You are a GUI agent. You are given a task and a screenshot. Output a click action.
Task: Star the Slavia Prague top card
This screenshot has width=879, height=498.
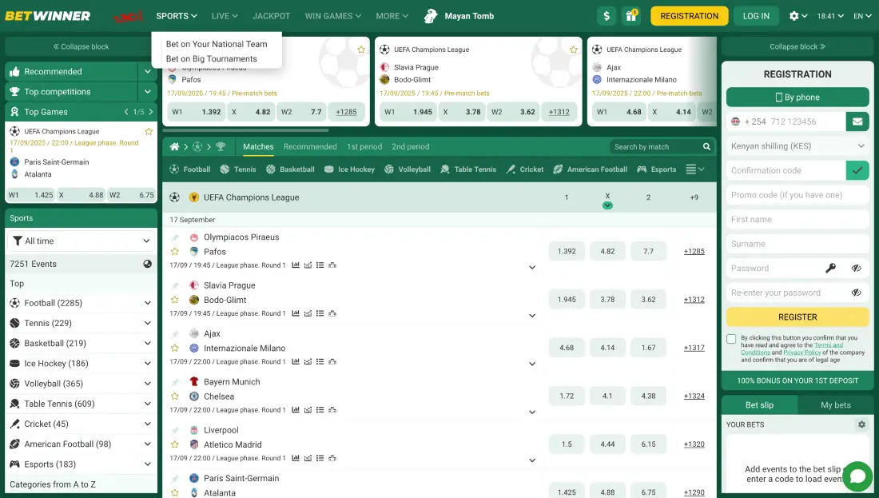[574, 50]
